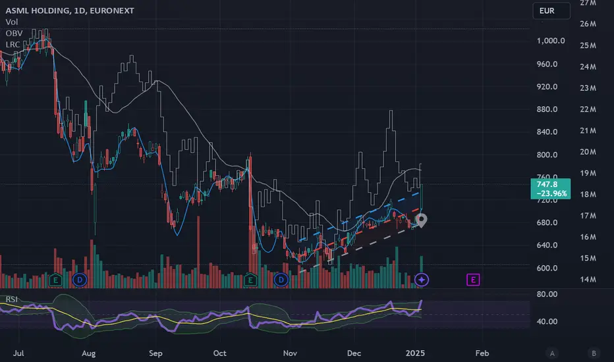Click the 18M volume axis value

click(x=588, y=194)
